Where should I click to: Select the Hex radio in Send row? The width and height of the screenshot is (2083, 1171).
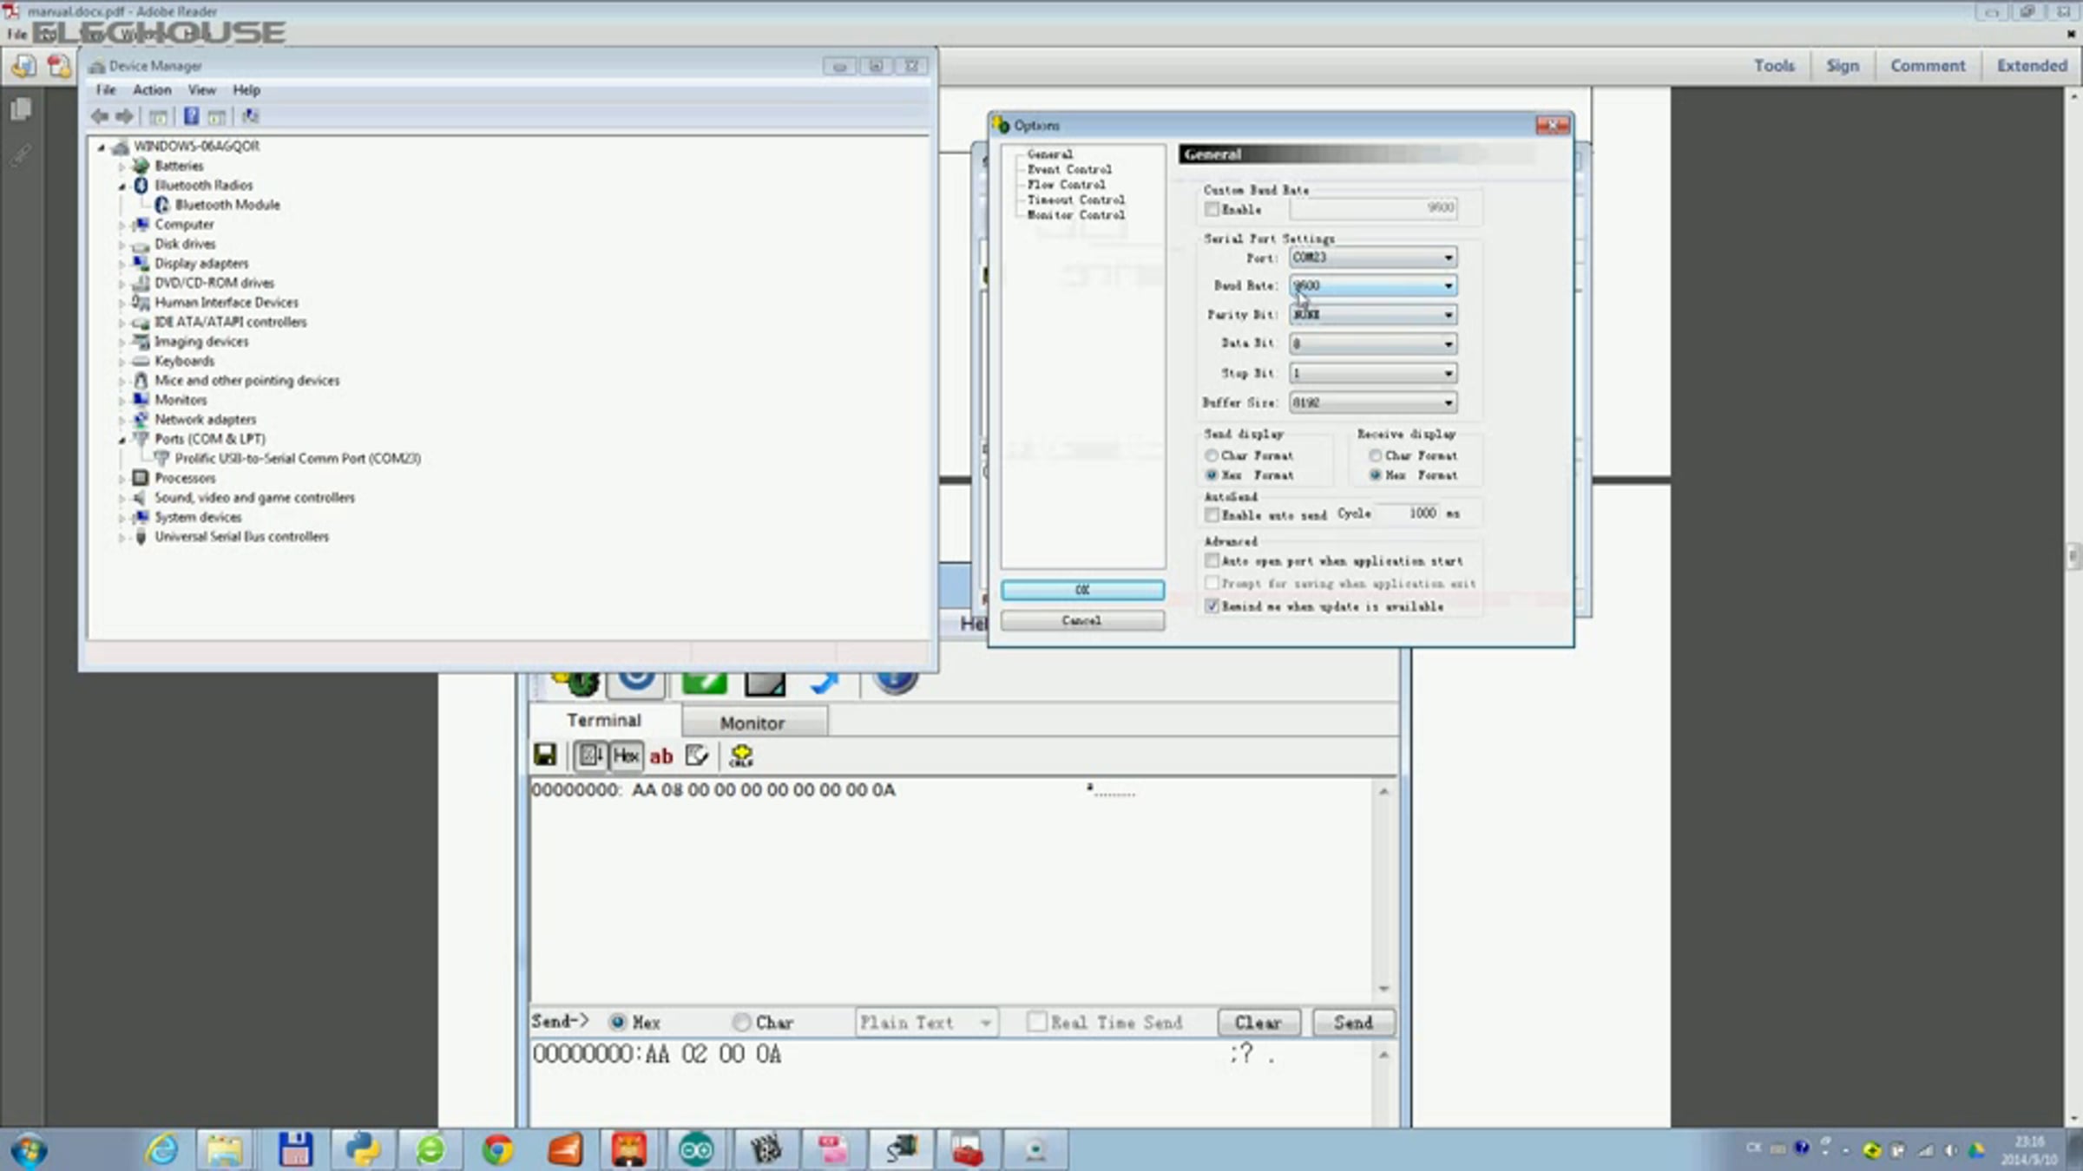click(x=617, y=1022)
